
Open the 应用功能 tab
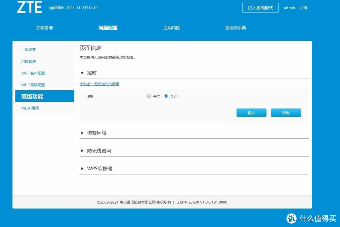[x=172, y=28]
